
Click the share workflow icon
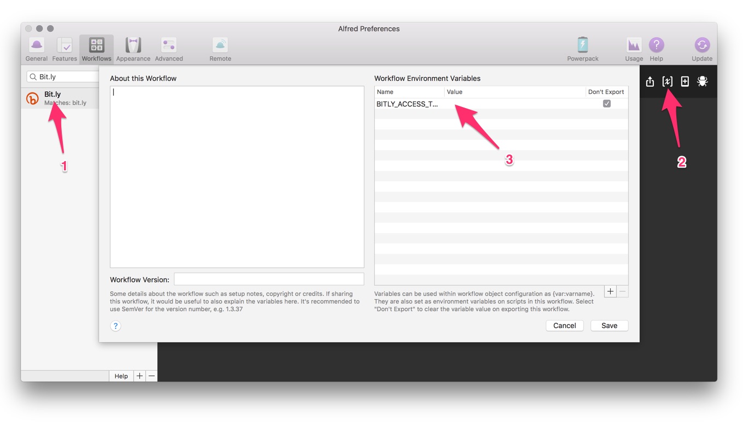coord(650,81)
